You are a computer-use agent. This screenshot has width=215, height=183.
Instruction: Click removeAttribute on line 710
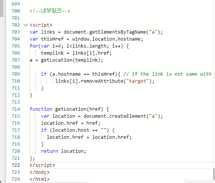[x=102, y=81]
